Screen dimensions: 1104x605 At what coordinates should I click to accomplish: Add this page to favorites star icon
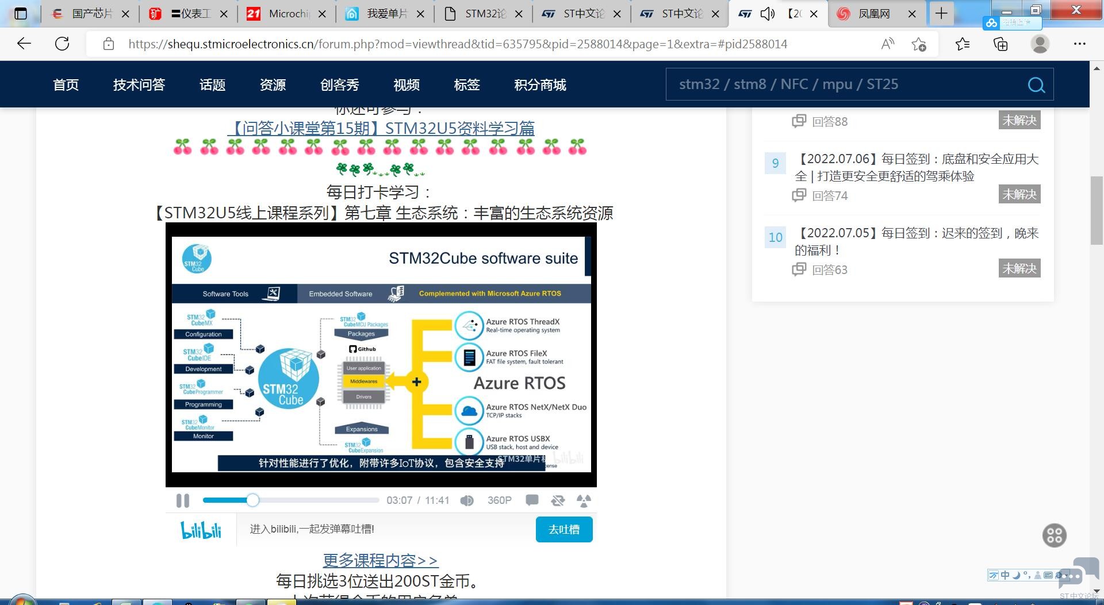(x=919, y=44)
